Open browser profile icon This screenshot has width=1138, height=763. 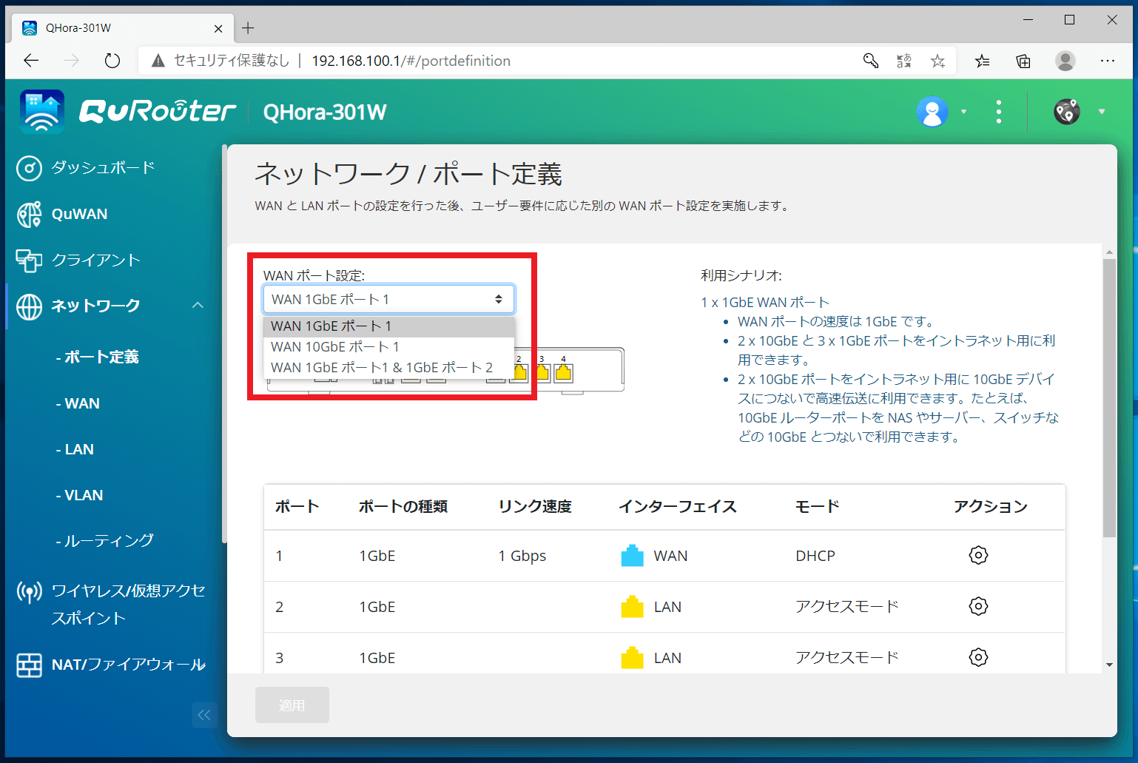coord(1065,61)
